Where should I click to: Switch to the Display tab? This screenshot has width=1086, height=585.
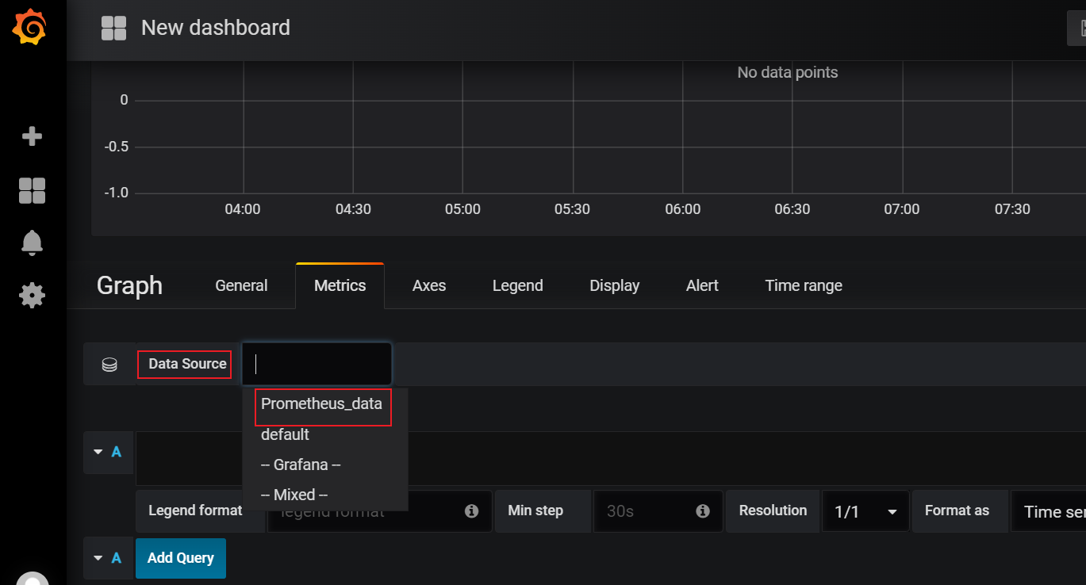615,285
